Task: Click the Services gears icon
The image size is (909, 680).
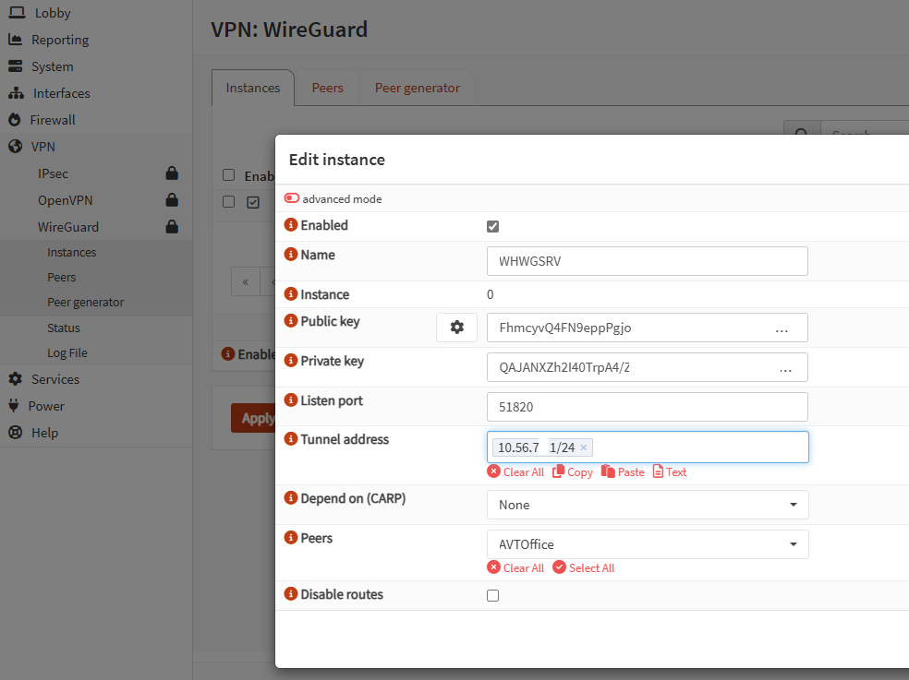Action: [15, 379]
